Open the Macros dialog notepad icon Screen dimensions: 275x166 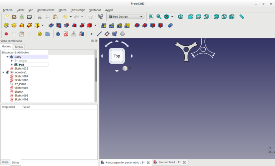pos(21,34)
